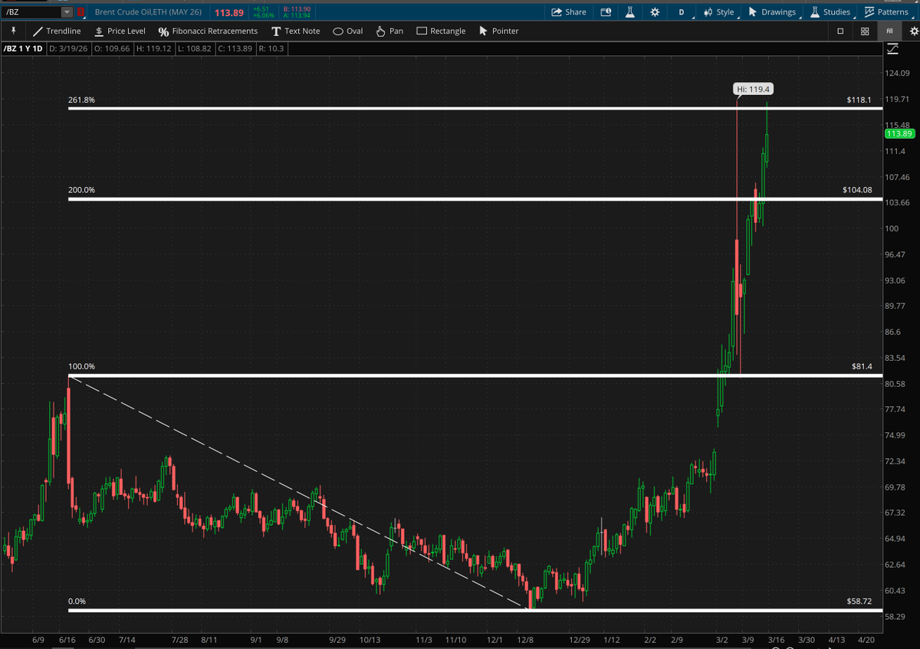Switch to single chart layout view
Image resolution: width=920 pixels, height=649 pixels.
pyautogui.click(x=840, y=31)
